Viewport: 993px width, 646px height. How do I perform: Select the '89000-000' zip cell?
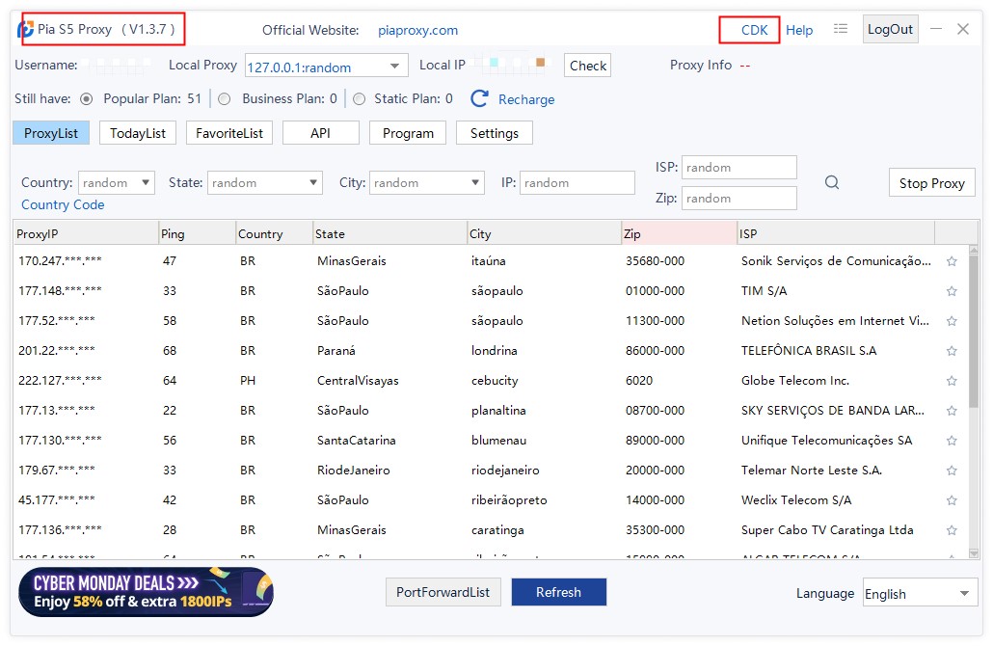click(655, 441)
